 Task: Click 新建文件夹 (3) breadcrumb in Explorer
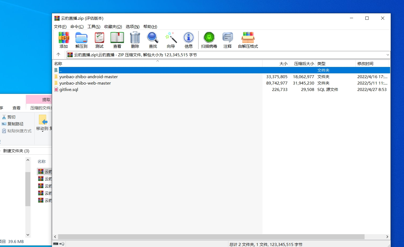(16, 151)
